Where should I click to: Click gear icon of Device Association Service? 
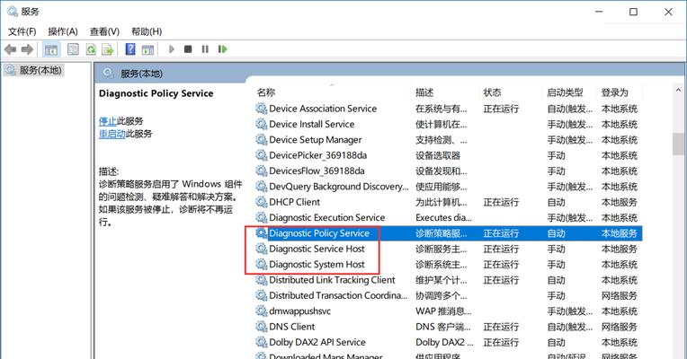tap(261, 109)
